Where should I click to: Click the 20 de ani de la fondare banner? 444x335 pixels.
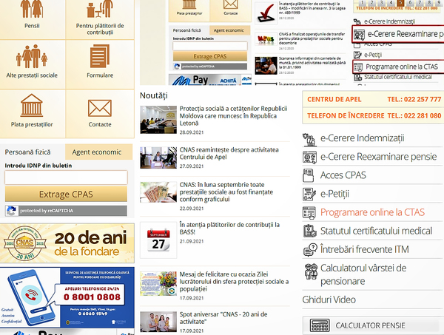67,243
